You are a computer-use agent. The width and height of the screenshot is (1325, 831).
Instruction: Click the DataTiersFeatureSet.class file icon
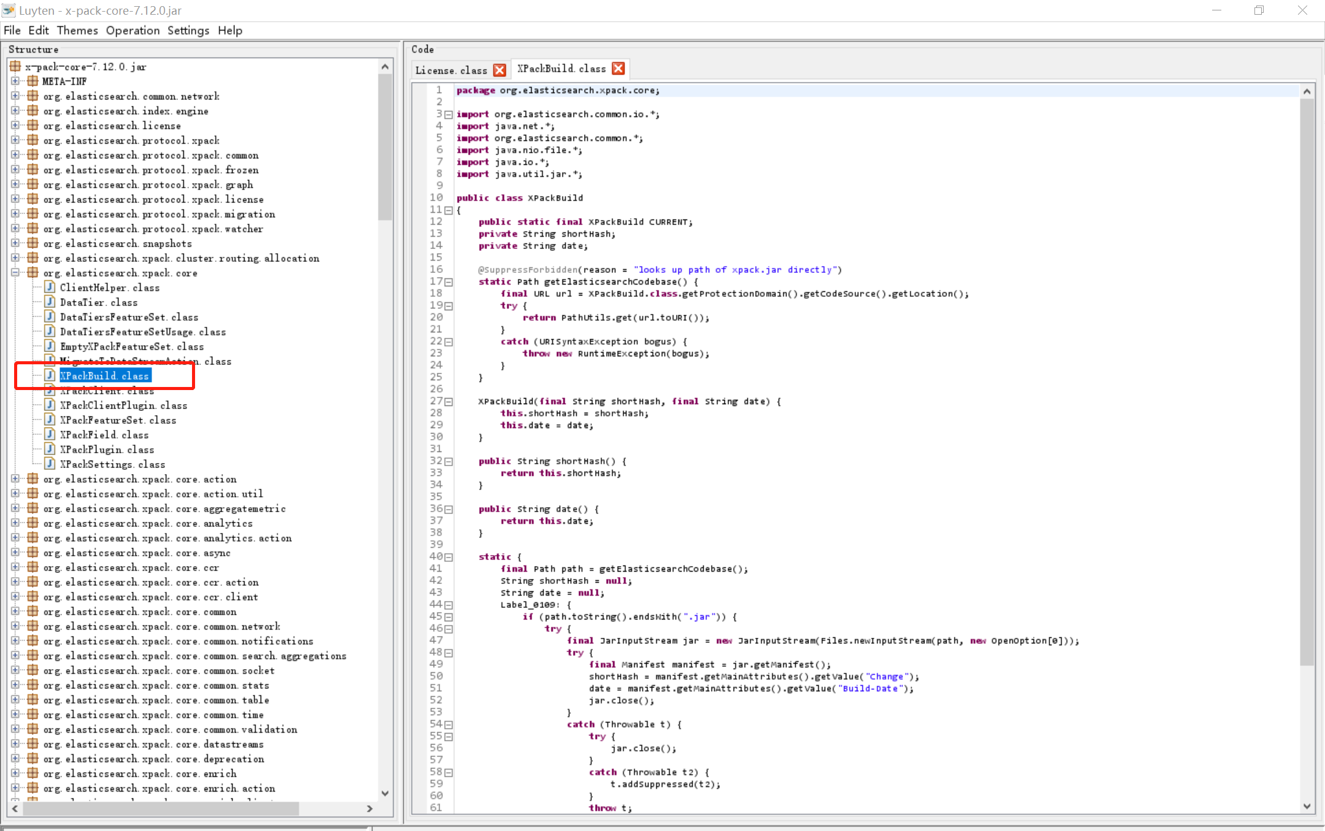click(50, 316)
